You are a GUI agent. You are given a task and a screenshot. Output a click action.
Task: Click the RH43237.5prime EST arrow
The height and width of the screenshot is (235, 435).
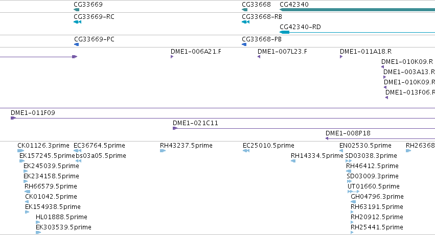point(163,151)
